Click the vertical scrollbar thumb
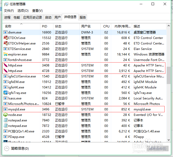This screenshot has width=173, height=157. point(169,75)
